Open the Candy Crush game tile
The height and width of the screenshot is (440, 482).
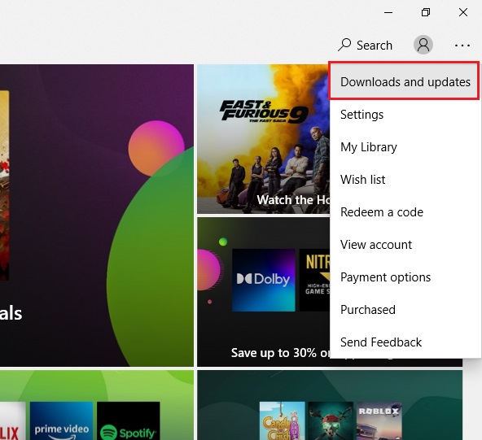(283, 420)
